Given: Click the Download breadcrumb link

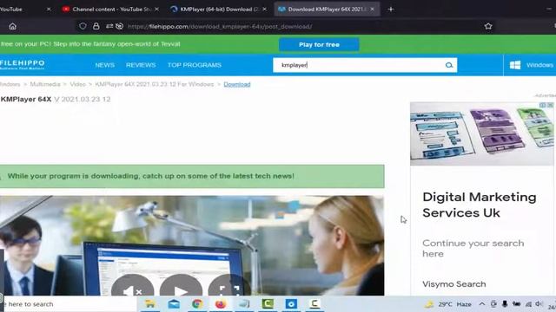Looking at the screenshot, I should pos(237,84).
